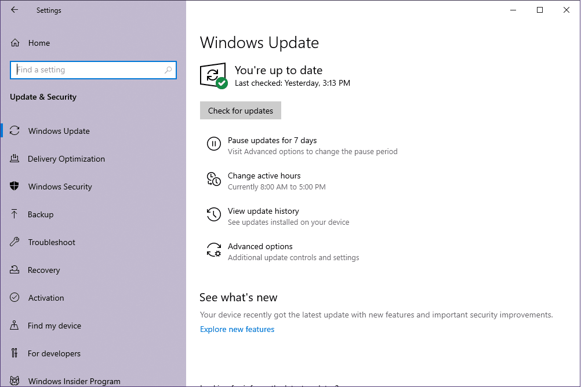
Task: Click the Update & Security heading text
Action: tap(43, 97)
